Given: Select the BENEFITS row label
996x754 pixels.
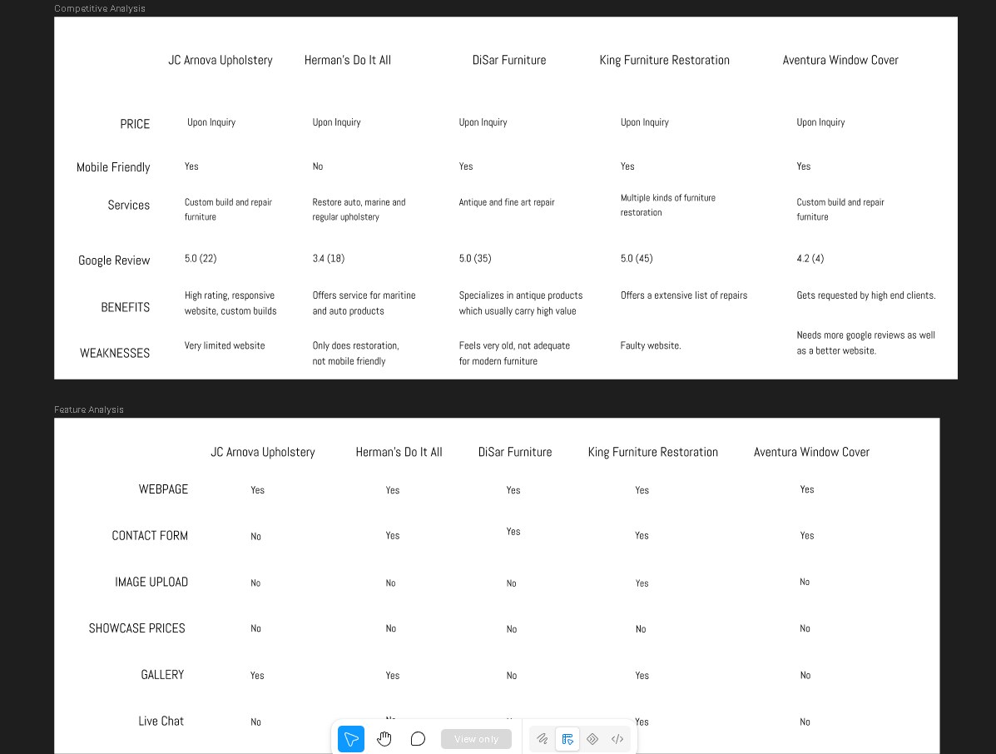Looking at the screenshot, I should point(125,307).
